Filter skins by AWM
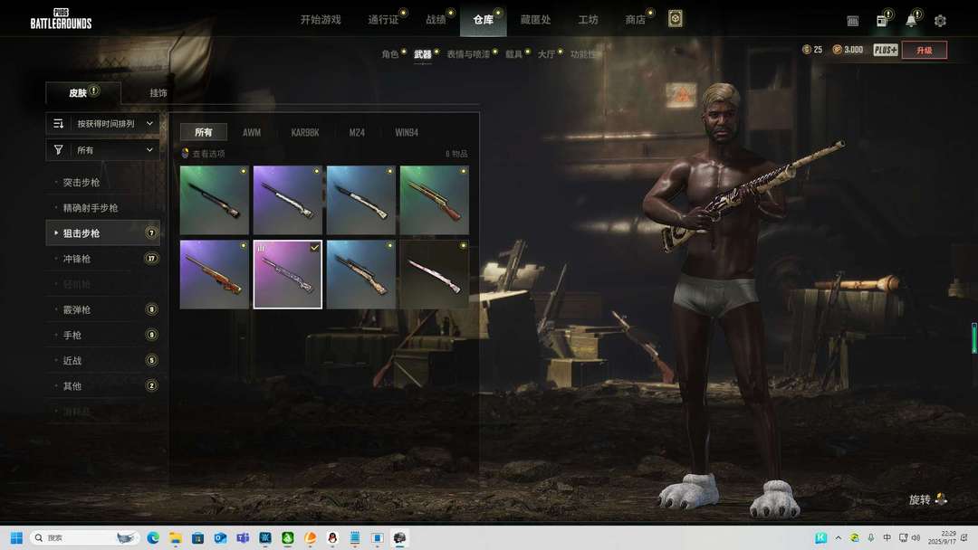Image resolution: width=978 pixels, height=550 pixels. click(252, 132)
